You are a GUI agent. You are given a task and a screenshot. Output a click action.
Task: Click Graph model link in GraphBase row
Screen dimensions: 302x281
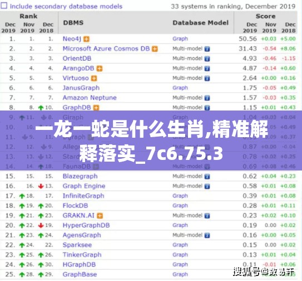180,274
